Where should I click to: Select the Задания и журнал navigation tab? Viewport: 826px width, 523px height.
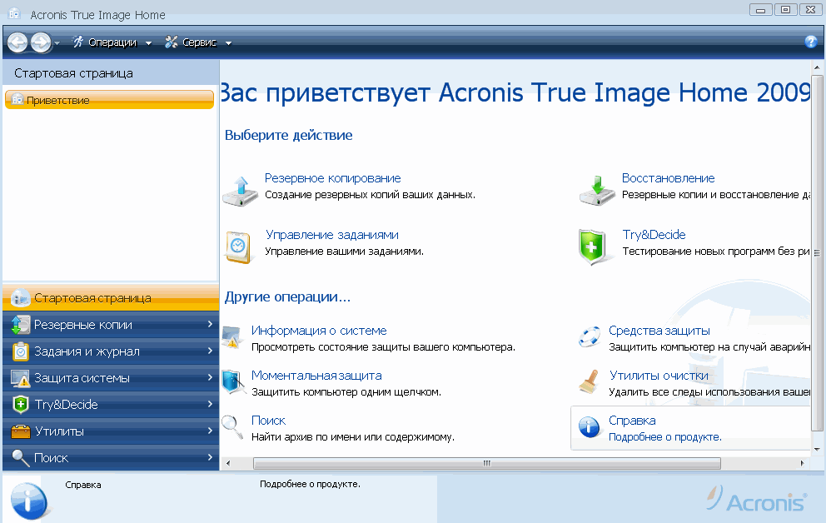click(x=111, y=351)
